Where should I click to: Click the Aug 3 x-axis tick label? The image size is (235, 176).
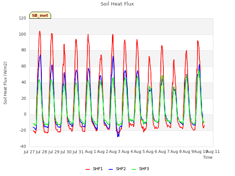[115, 151]
